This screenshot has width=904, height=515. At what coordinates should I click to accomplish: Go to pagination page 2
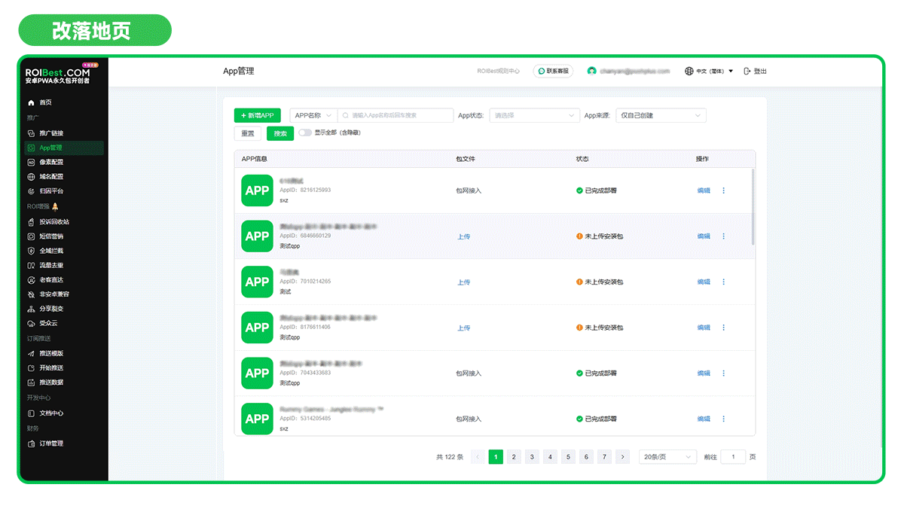pyautogui.click(x=514, y=456)
